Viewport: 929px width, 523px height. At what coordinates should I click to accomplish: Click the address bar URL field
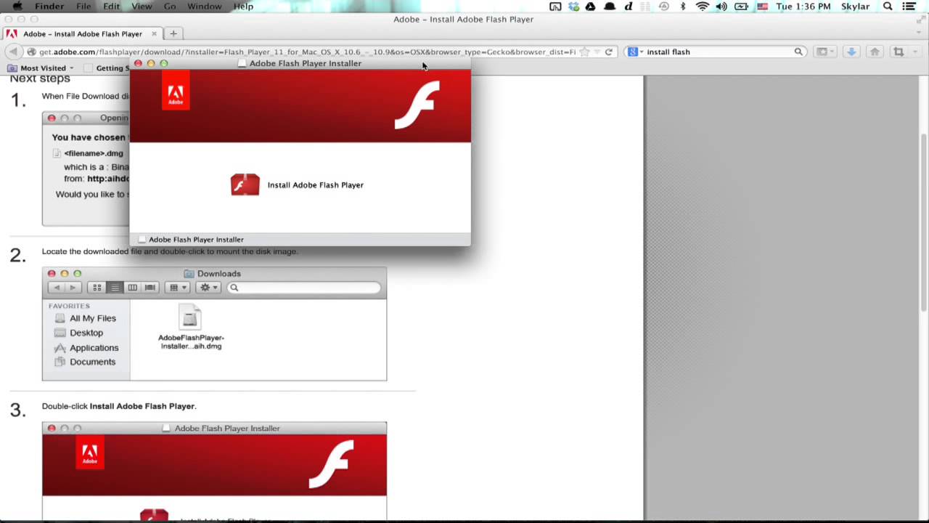307,52
